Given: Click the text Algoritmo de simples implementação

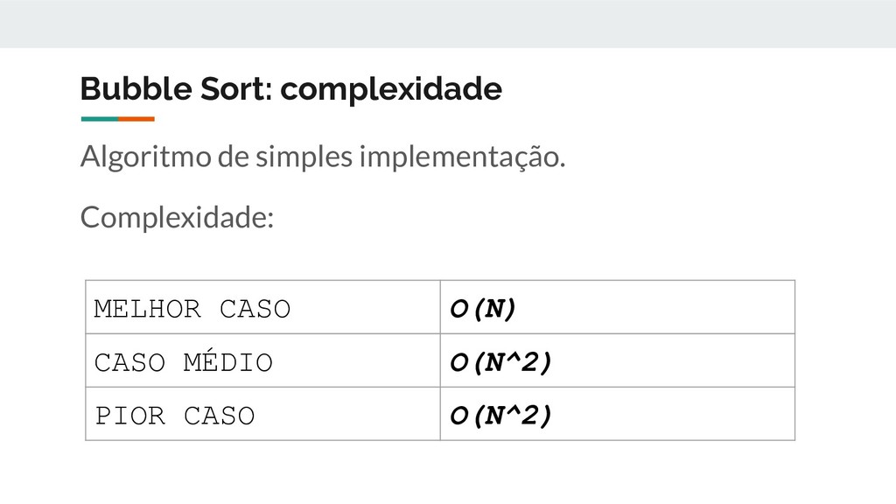Looking at the screenshot, I should pyautogui.click(x=323, y=157).
